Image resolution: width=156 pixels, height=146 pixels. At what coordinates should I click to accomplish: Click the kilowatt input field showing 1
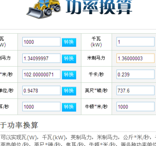[x=135, y=42]
